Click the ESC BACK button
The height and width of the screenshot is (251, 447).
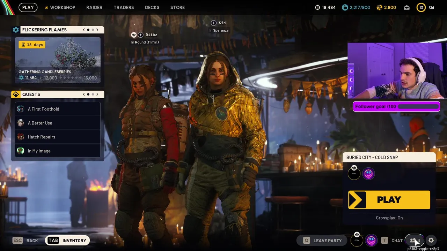pos(25,241)
